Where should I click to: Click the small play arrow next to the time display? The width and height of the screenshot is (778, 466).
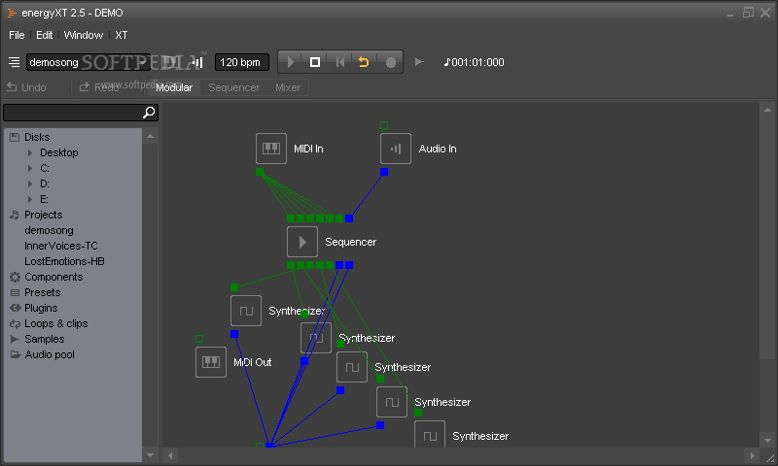(419, 62)
